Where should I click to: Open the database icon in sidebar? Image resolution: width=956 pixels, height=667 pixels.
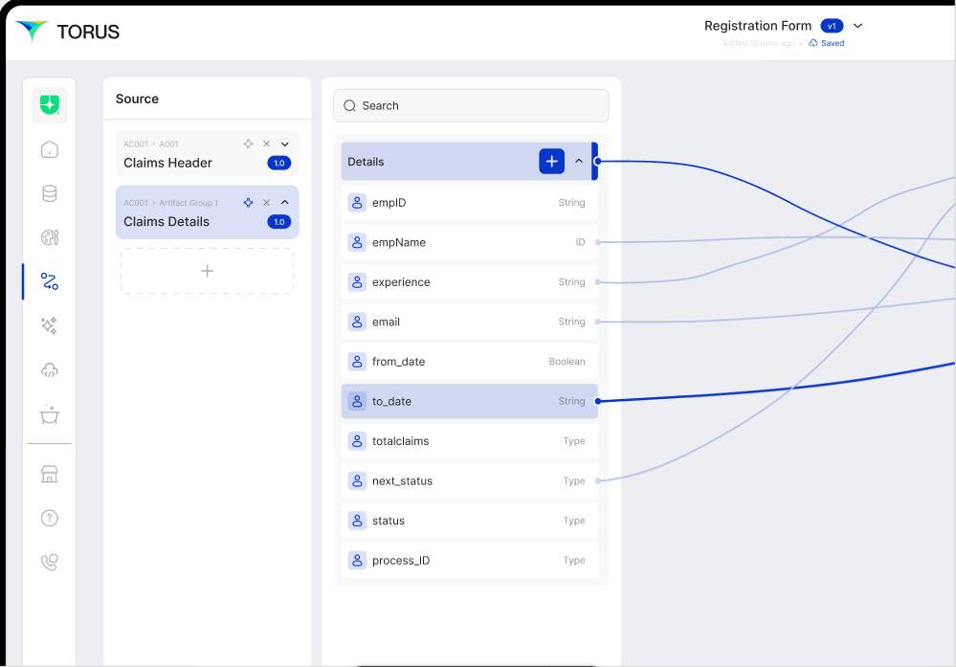50,193
